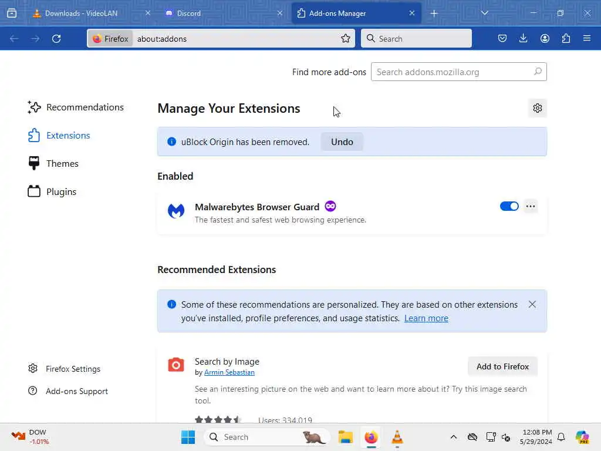Open the Recommendations section
This screenshot has width=601, height=451.
(x=76, y=107)
